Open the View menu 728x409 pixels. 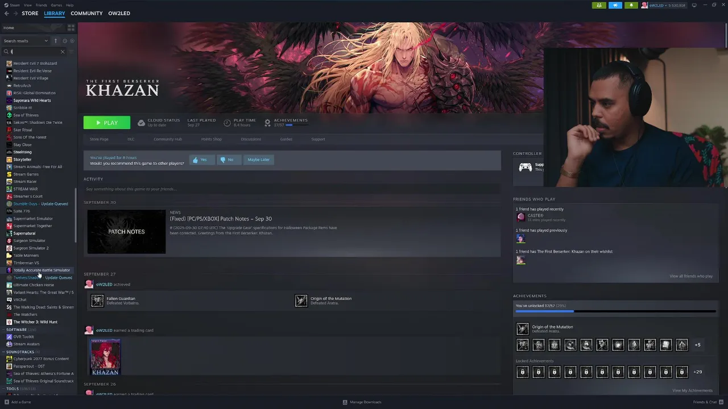tap(27, 5)
